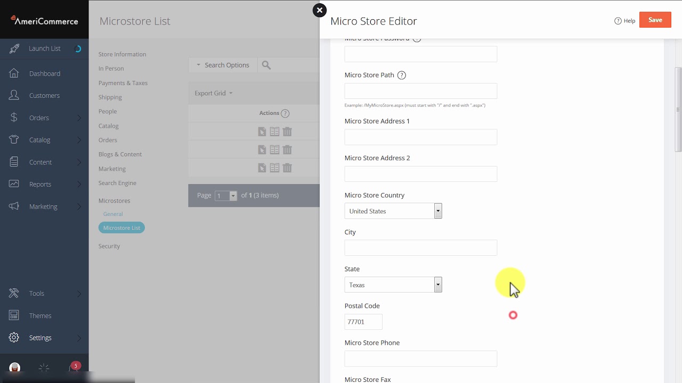Expand the Content sidebar submenu arrow
The image size is (682, 383).
click(x=79, y=162)
